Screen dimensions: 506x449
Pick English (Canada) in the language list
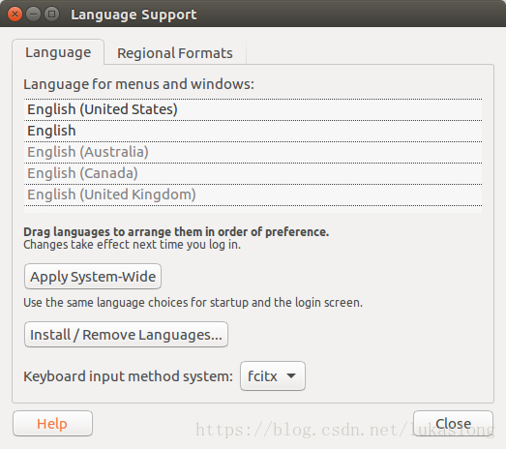[x=253, y=173]
